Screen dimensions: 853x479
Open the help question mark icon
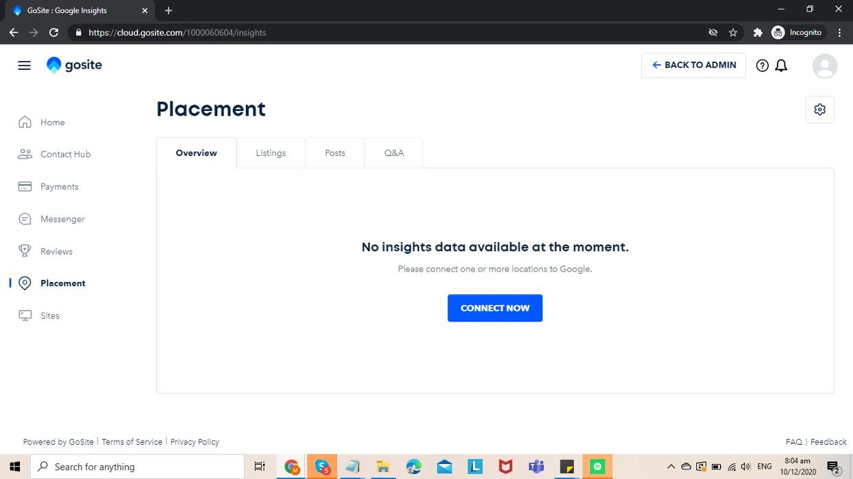click(x=762, y=66)
